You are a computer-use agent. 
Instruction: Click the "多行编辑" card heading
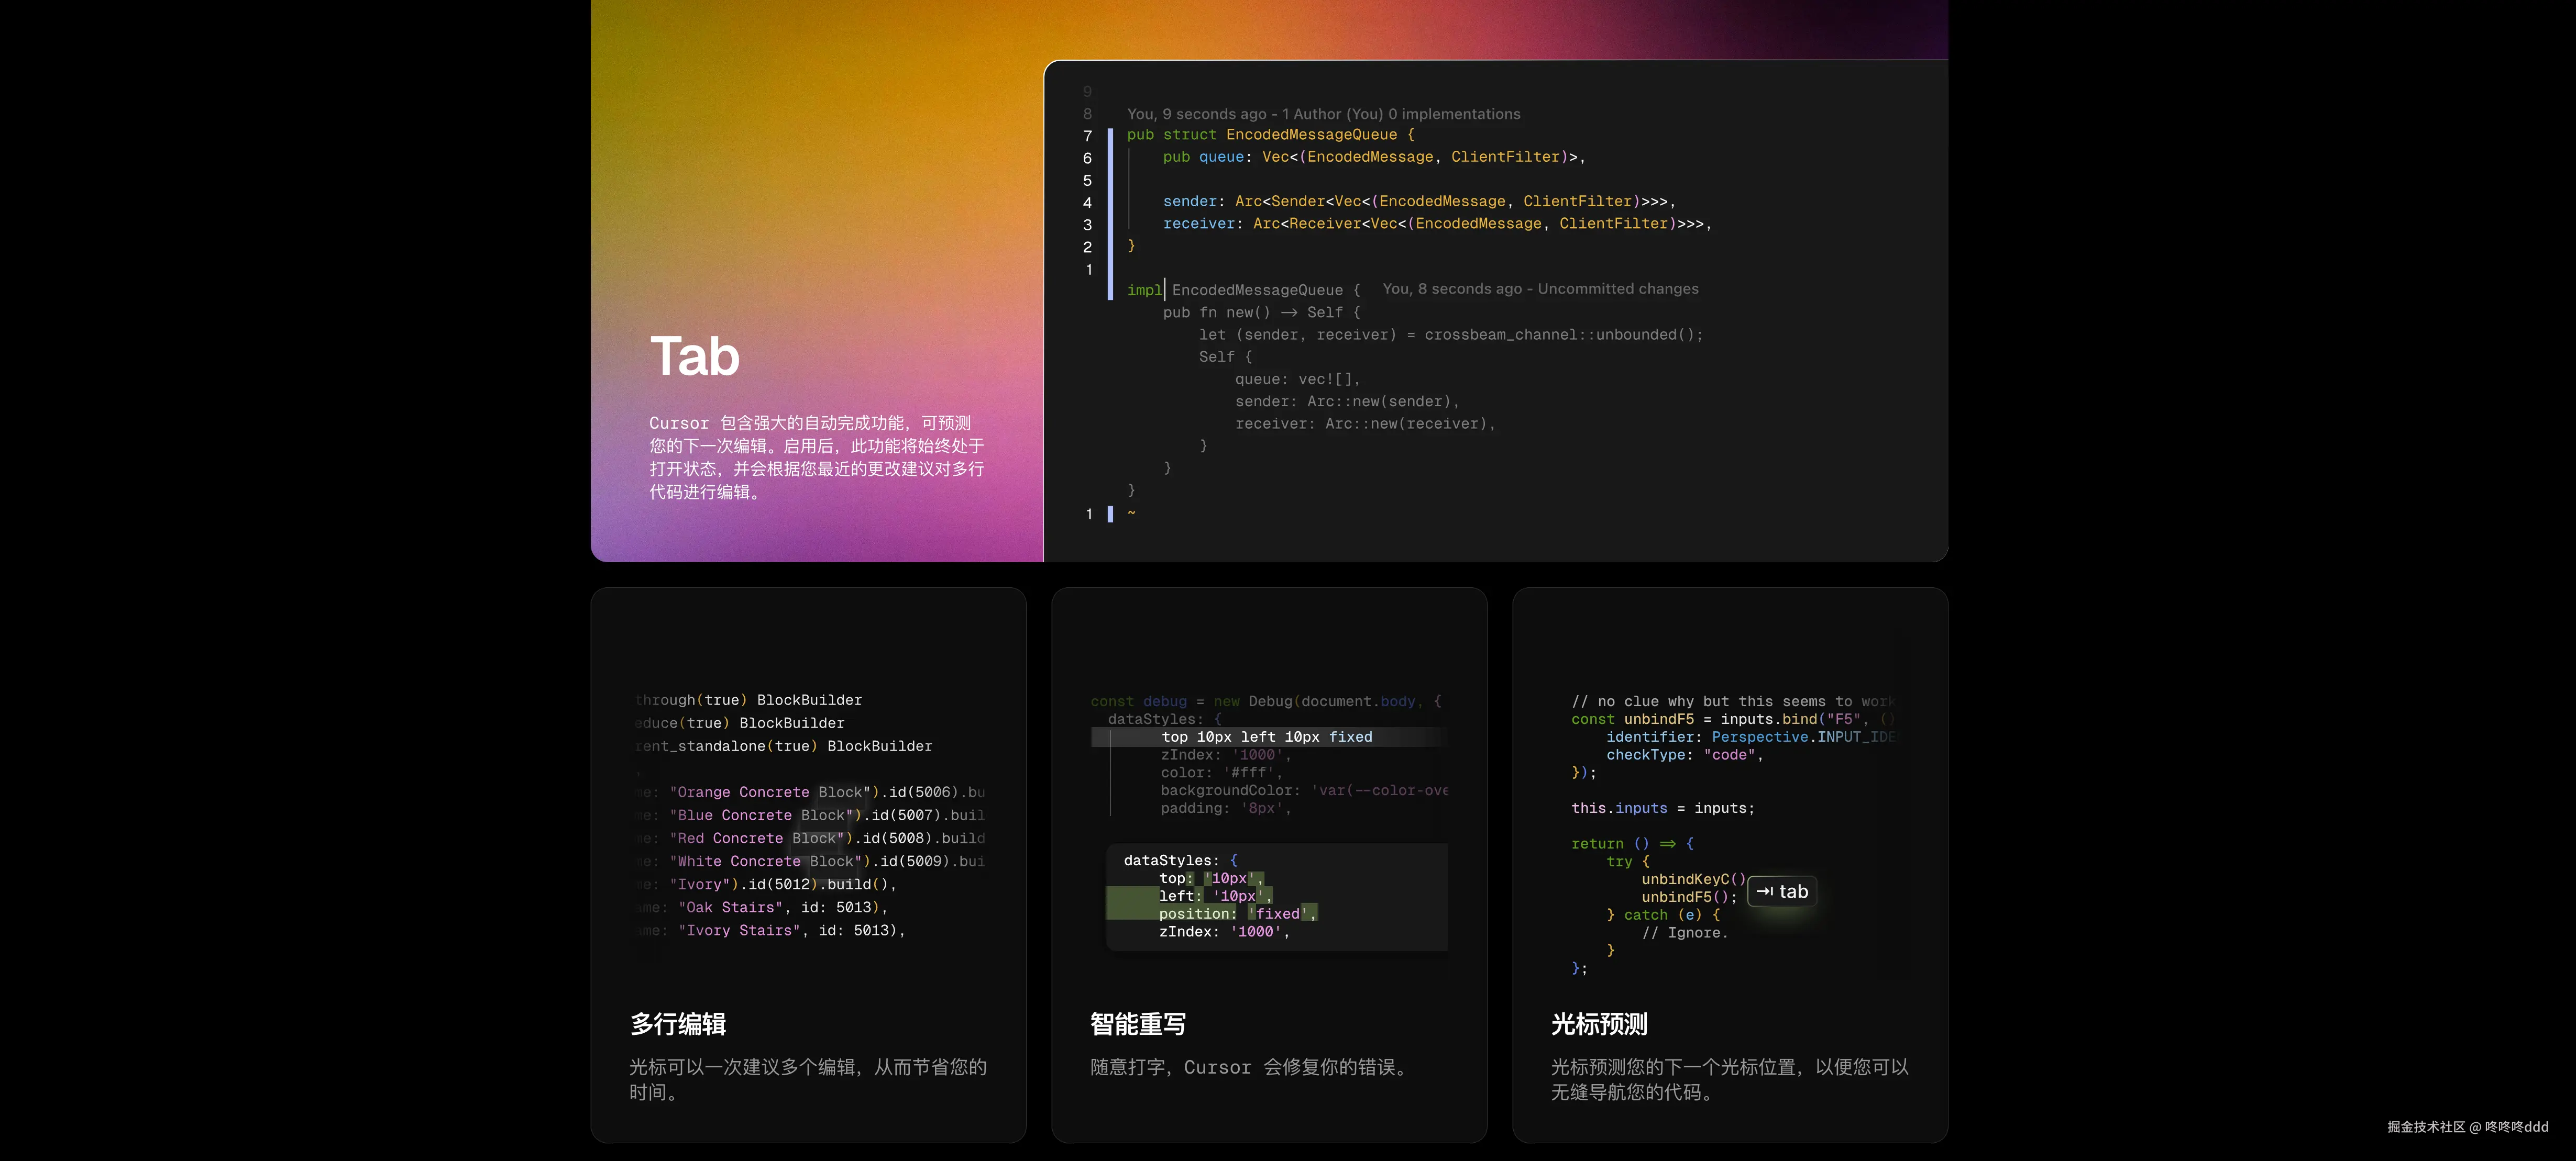point(678,1024)
